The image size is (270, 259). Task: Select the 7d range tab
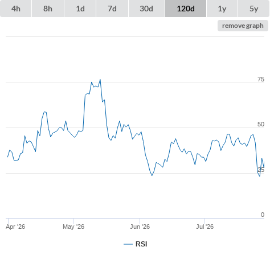[112, 9]
